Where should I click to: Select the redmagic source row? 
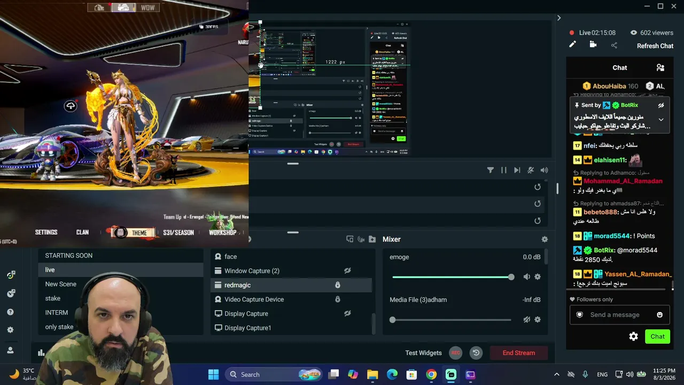[291, 285]
